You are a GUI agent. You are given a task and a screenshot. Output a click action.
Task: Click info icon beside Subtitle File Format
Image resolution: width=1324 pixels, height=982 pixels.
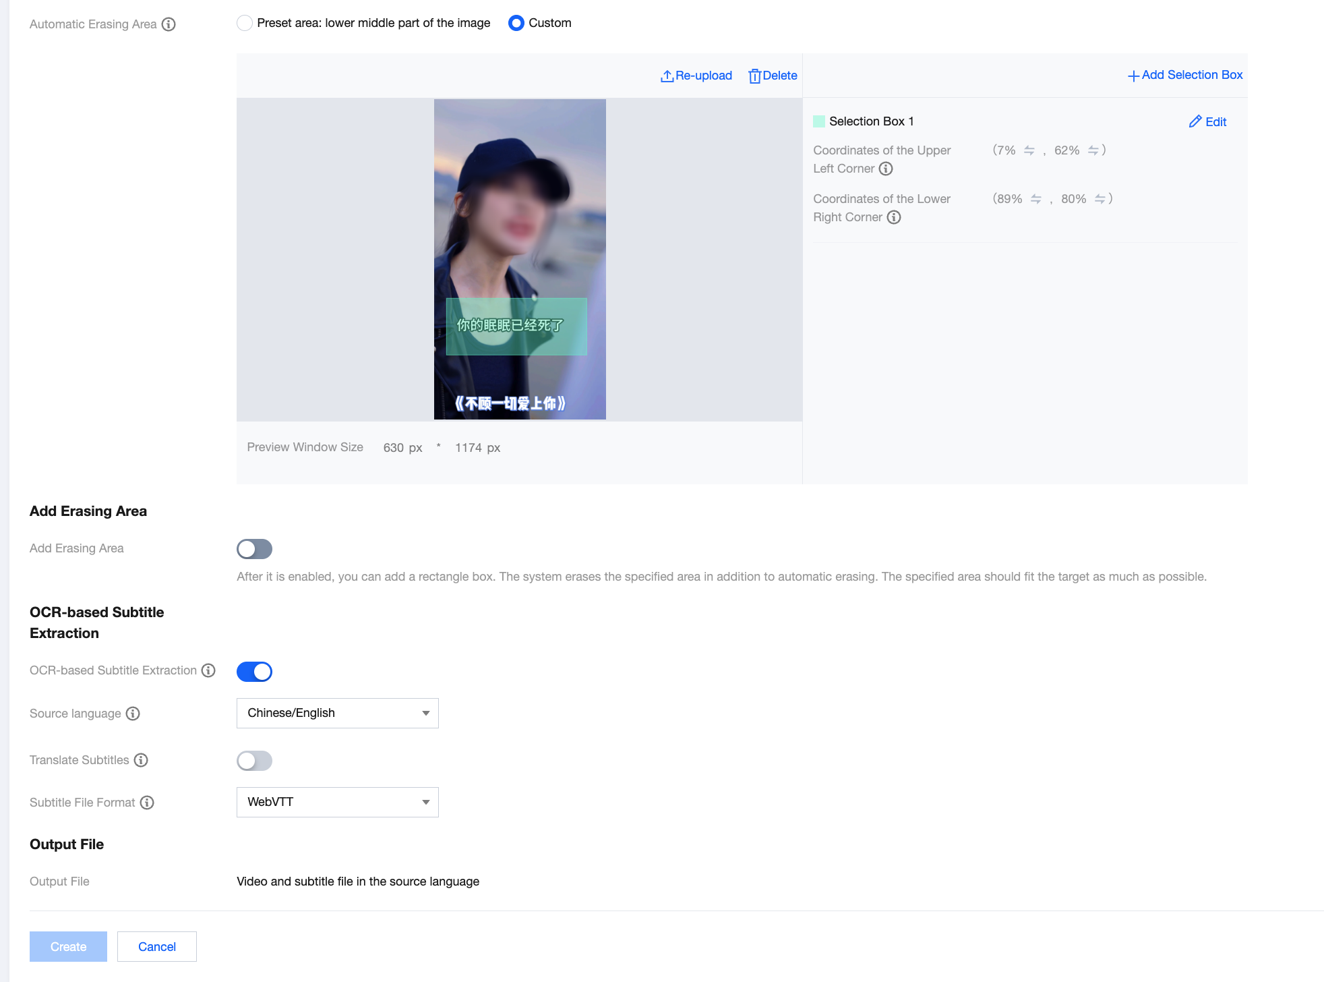pyautogui.click(x=147, y=803)
